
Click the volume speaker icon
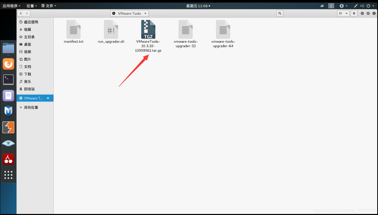click(x=362, y=6)
